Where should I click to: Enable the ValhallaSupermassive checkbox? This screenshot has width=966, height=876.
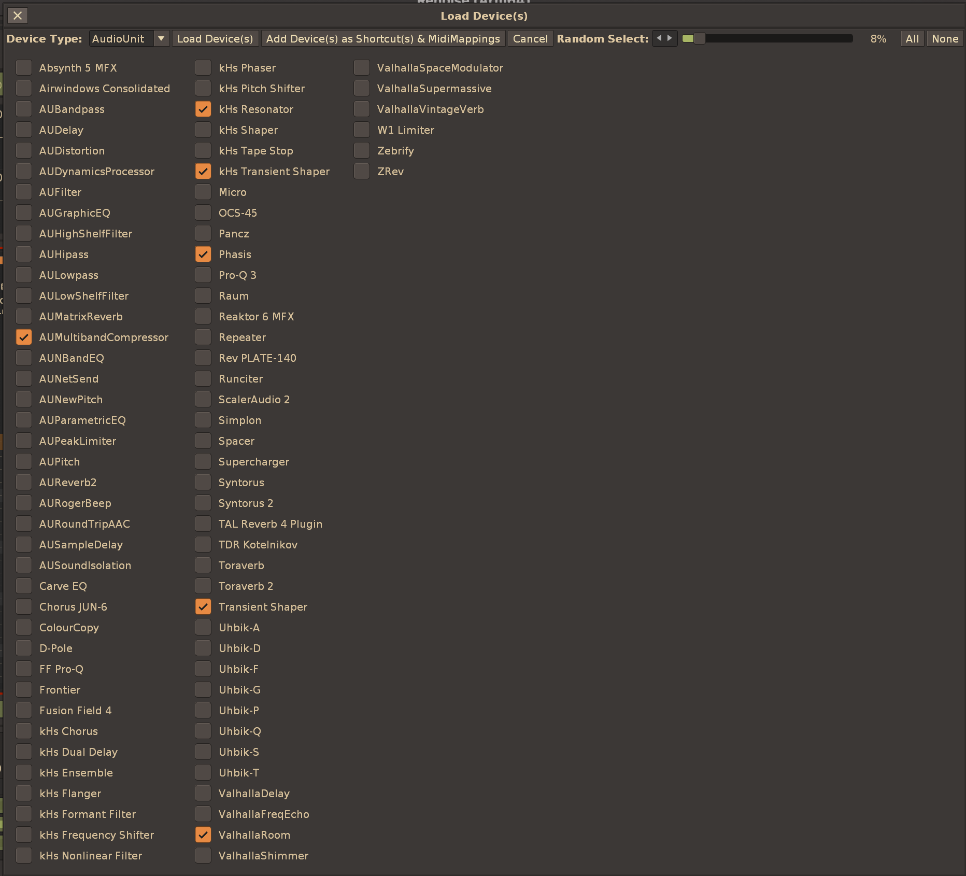(362, 89)
